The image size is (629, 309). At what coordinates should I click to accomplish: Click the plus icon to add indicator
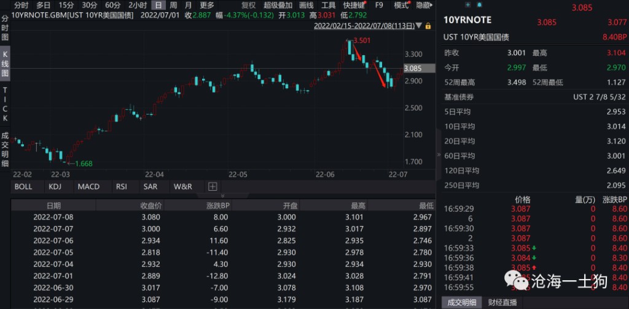(213, 186)
